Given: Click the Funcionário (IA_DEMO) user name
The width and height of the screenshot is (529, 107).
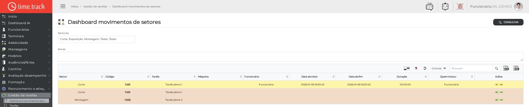Looking at the screenshot, I should 491,6.
